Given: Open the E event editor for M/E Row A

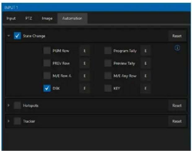Looking at the screenshot, I should click(x=85, y=76).
